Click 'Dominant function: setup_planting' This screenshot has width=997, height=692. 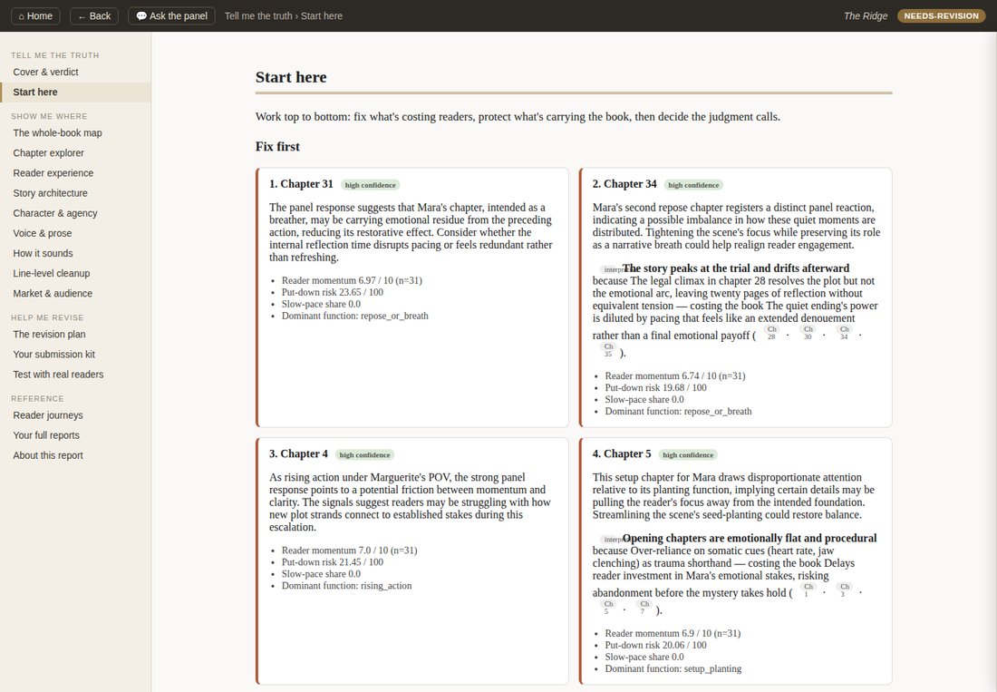coord(673,669)
